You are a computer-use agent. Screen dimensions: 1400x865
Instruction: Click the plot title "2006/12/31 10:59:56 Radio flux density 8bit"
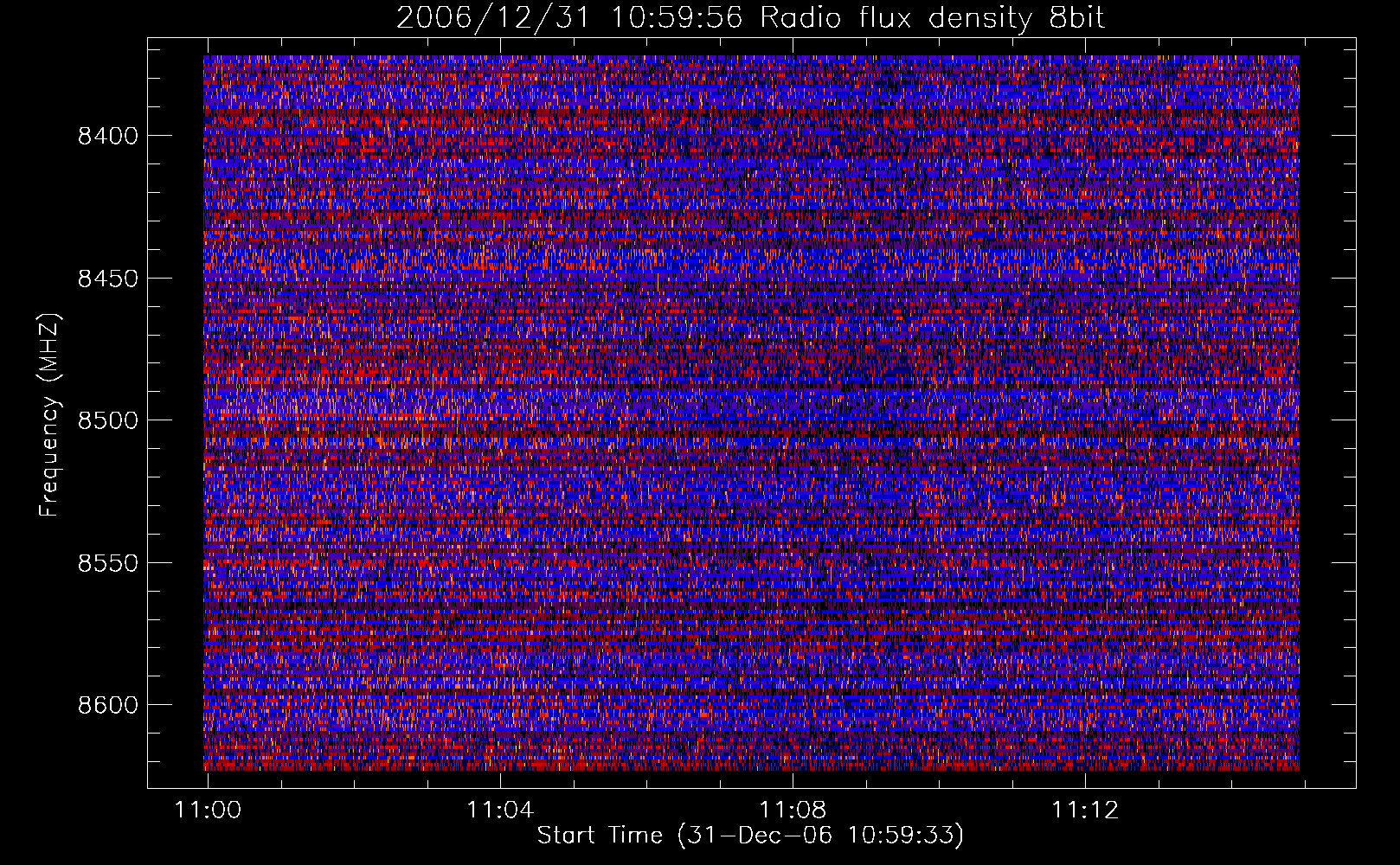coord(750,17)
